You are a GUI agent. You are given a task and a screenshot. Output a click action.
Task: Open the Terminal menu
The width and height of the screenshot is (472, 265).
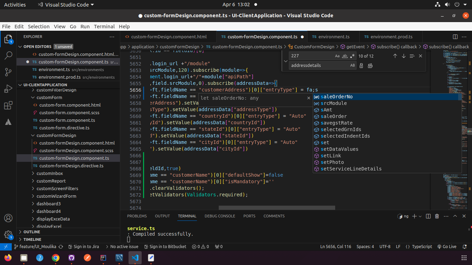pyautogui.click(x=104, y=27)
